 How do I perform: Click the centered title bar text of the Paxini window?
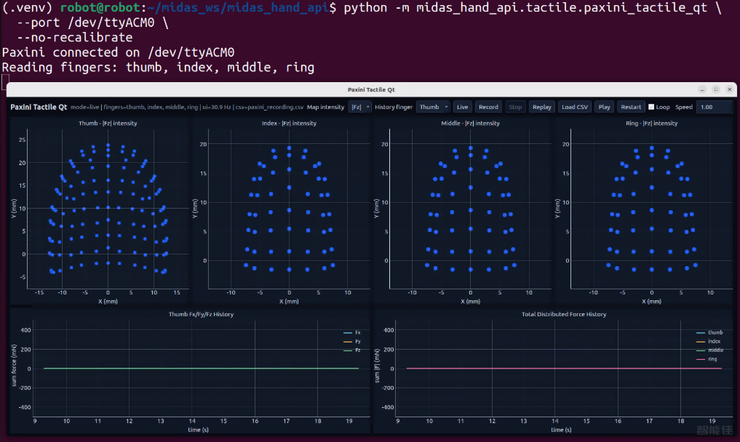click(x=371, y=90)
